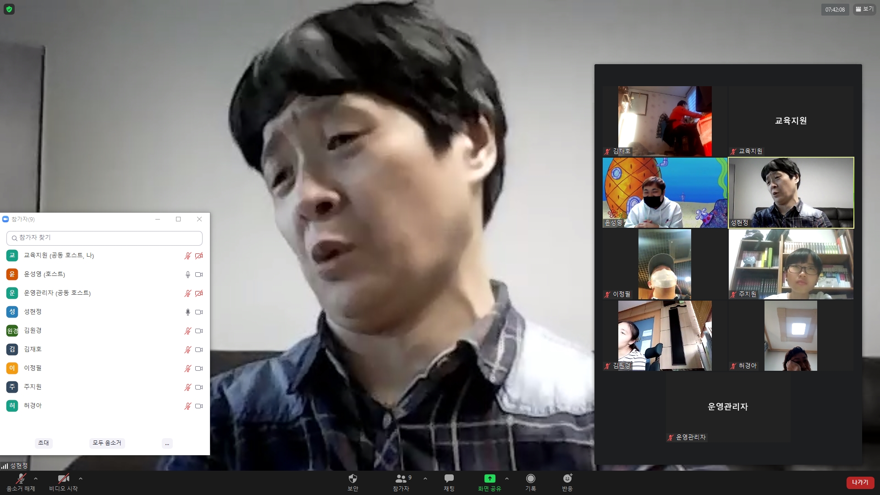This screenshot has width=880, height=495.
Task: Open the 채팅 chat panel
Action: click(x=449, y=482)
